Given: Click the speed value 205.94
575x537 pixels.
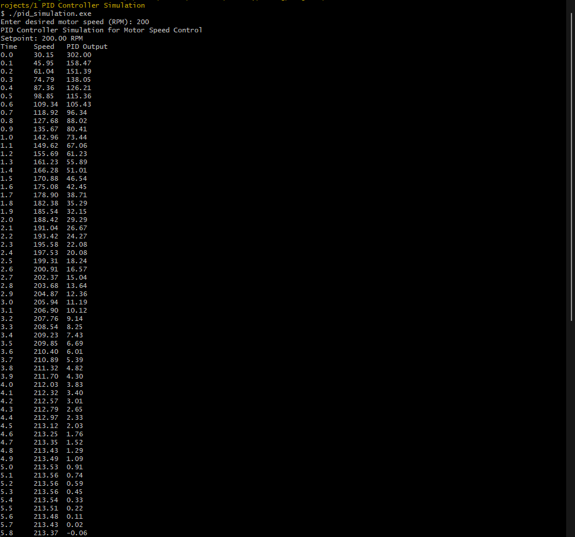Looking at the screenshot, I should pyautogui.click(x=46, y=303).
